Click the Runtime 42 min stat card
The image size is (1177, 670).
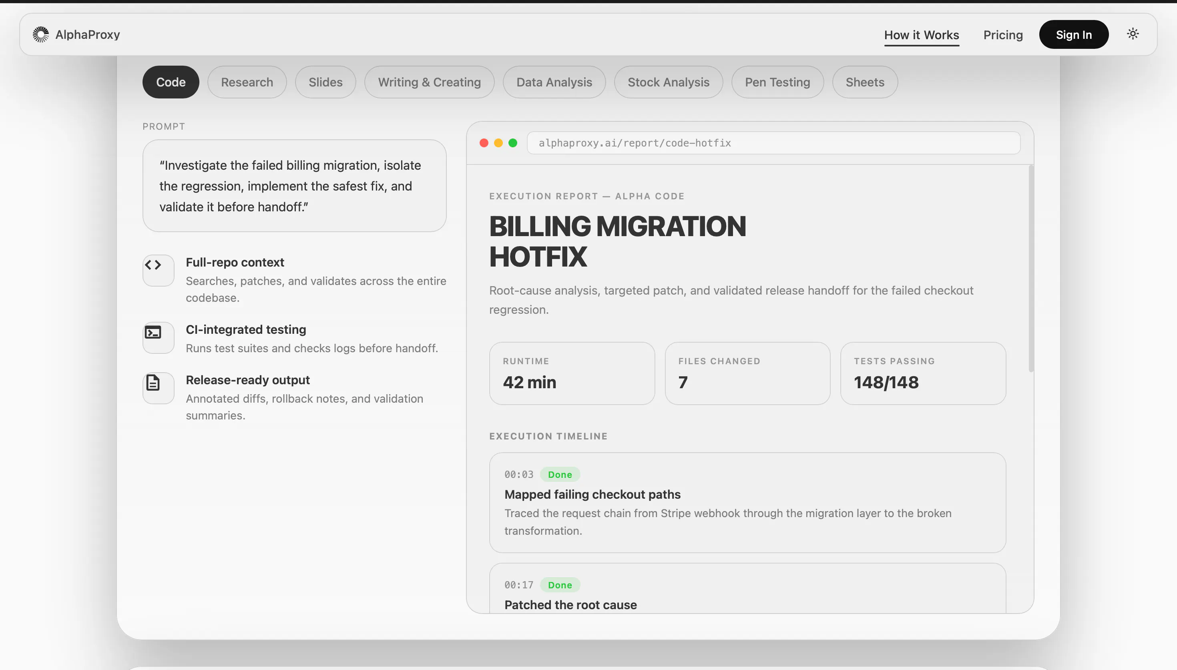572,373
